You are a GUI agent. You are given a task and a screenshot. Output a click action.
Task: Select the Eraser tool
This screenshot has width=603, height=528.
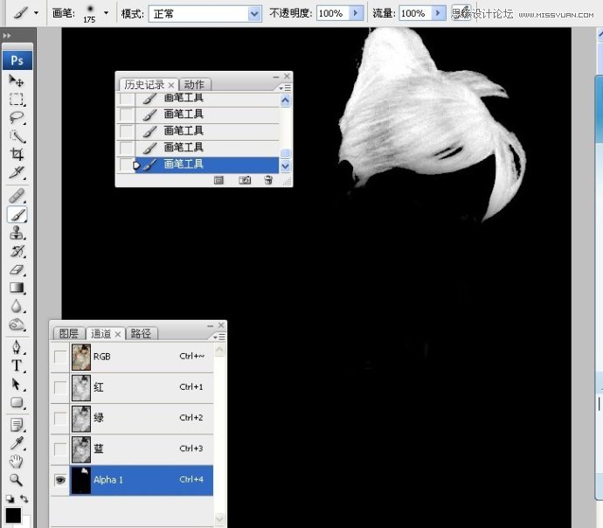(x=17, y=270)
